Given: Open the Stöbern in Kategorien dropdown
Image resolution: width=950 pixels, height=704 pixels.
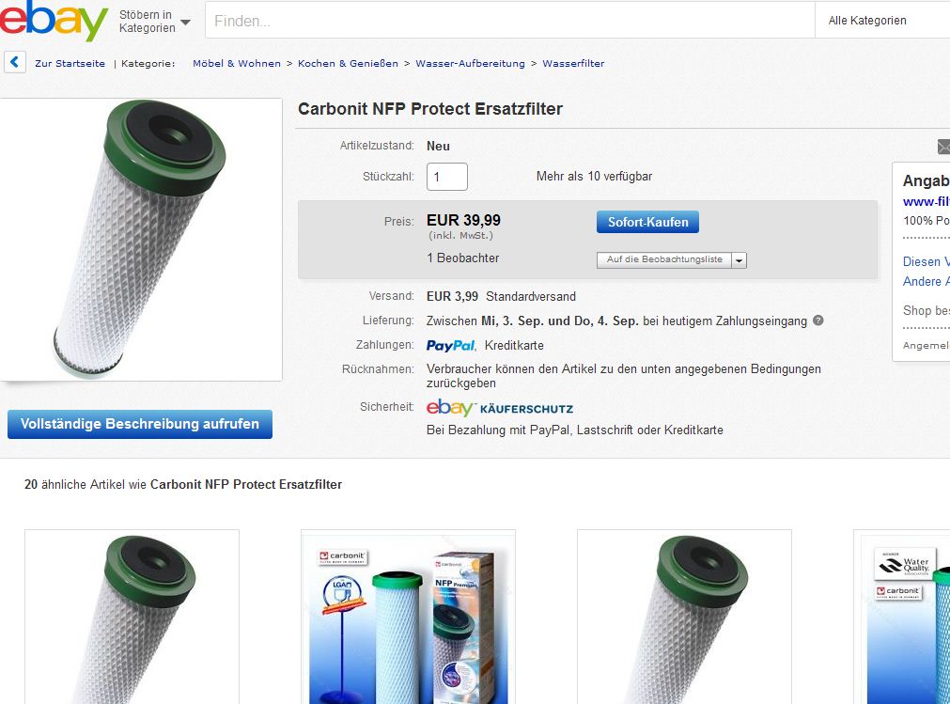Looking at the screenshot, I should click(154, 21).
